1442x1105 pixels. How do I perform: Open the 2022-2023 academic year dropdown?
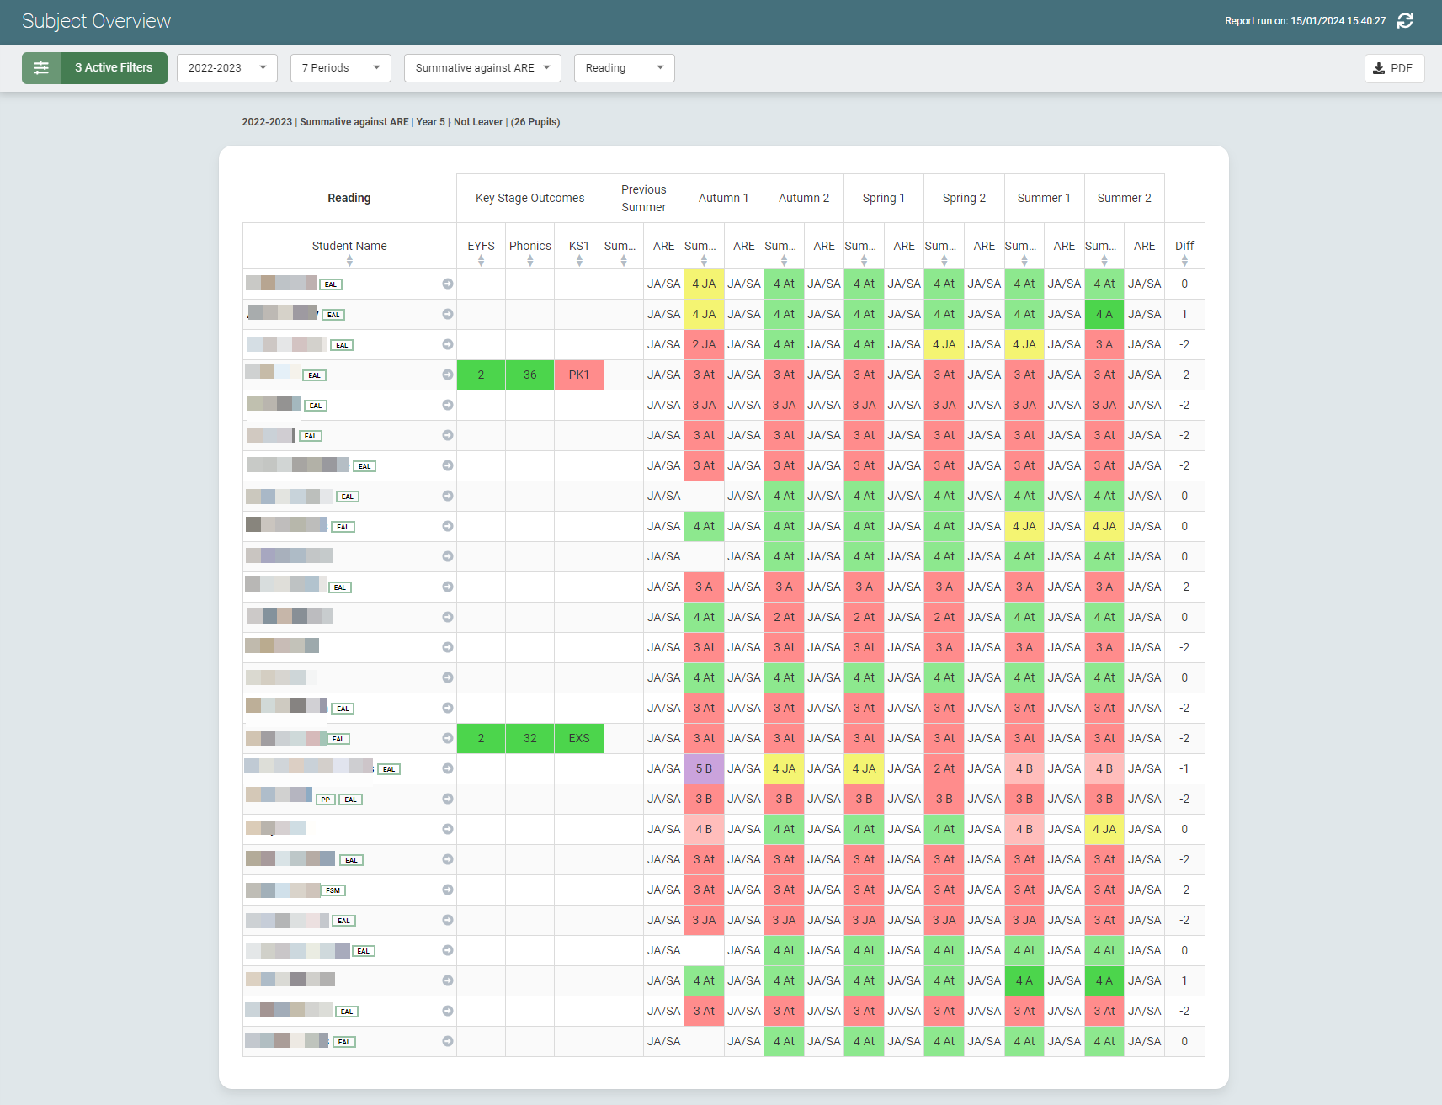[227, 68]
